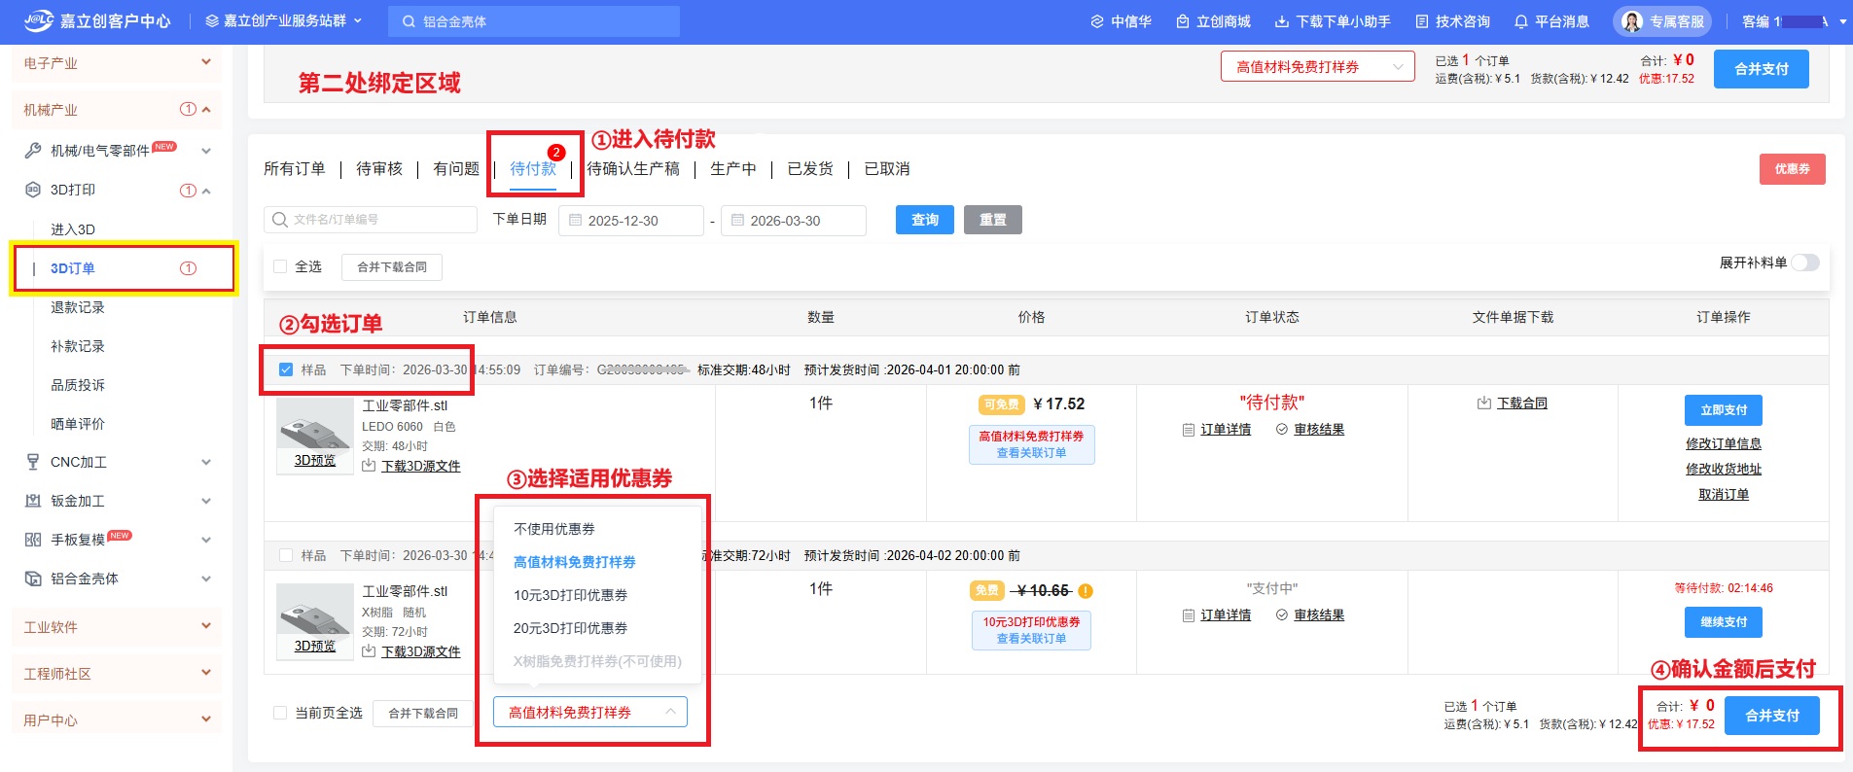
Task: Click the 下载合同 download icon in first order
Action: coord(1484,404)
